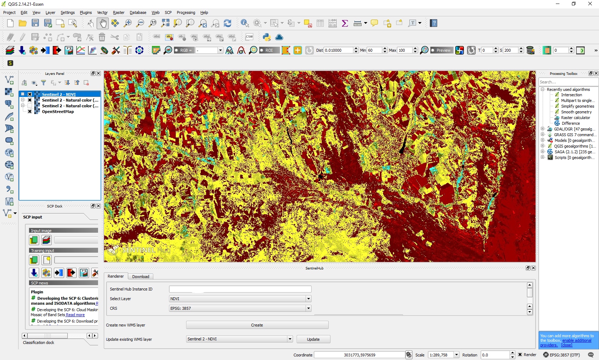The height and width of the screenshot is (360, 599).
Task: Collapse Recently used algorithms group
Action: click(543, 89)
